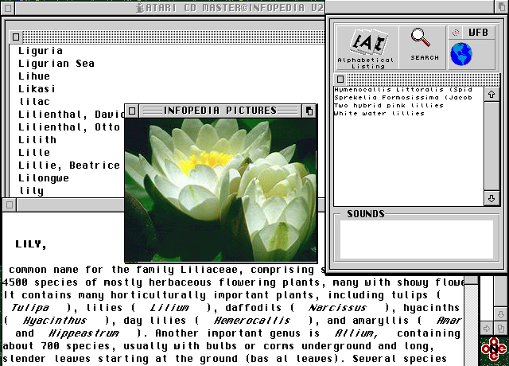Open the 'lilac' entry in the list

point(34,102)
